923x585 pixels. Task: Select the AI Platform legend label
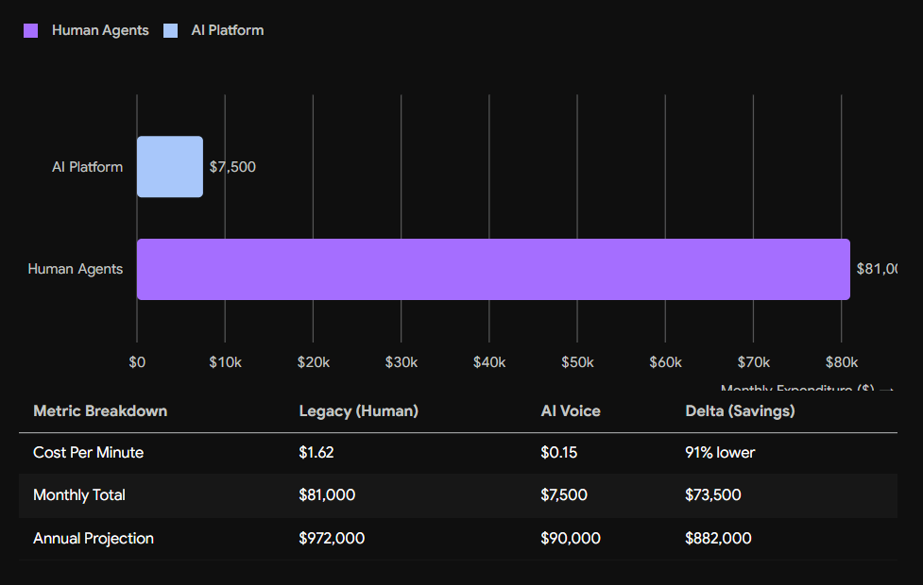pyautogui.click(x=228, y=30)
